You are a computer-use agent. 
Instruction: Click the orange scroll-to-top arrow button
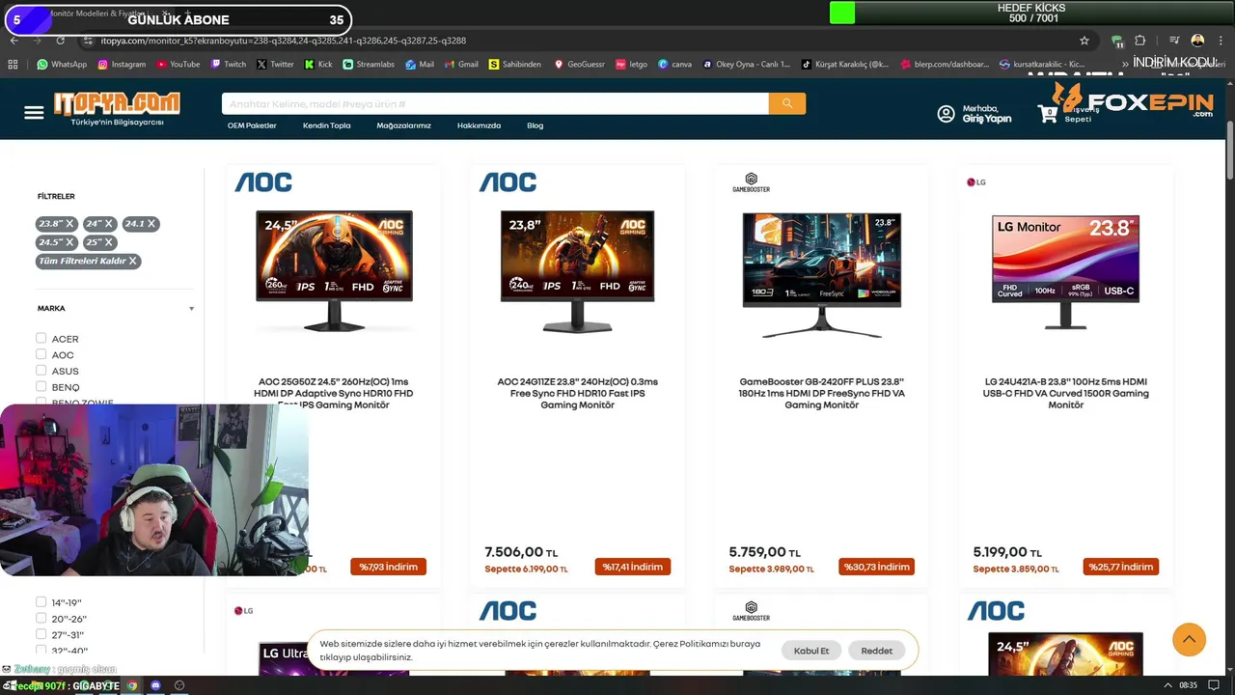pyautogui.click(x=1189, y=639)
